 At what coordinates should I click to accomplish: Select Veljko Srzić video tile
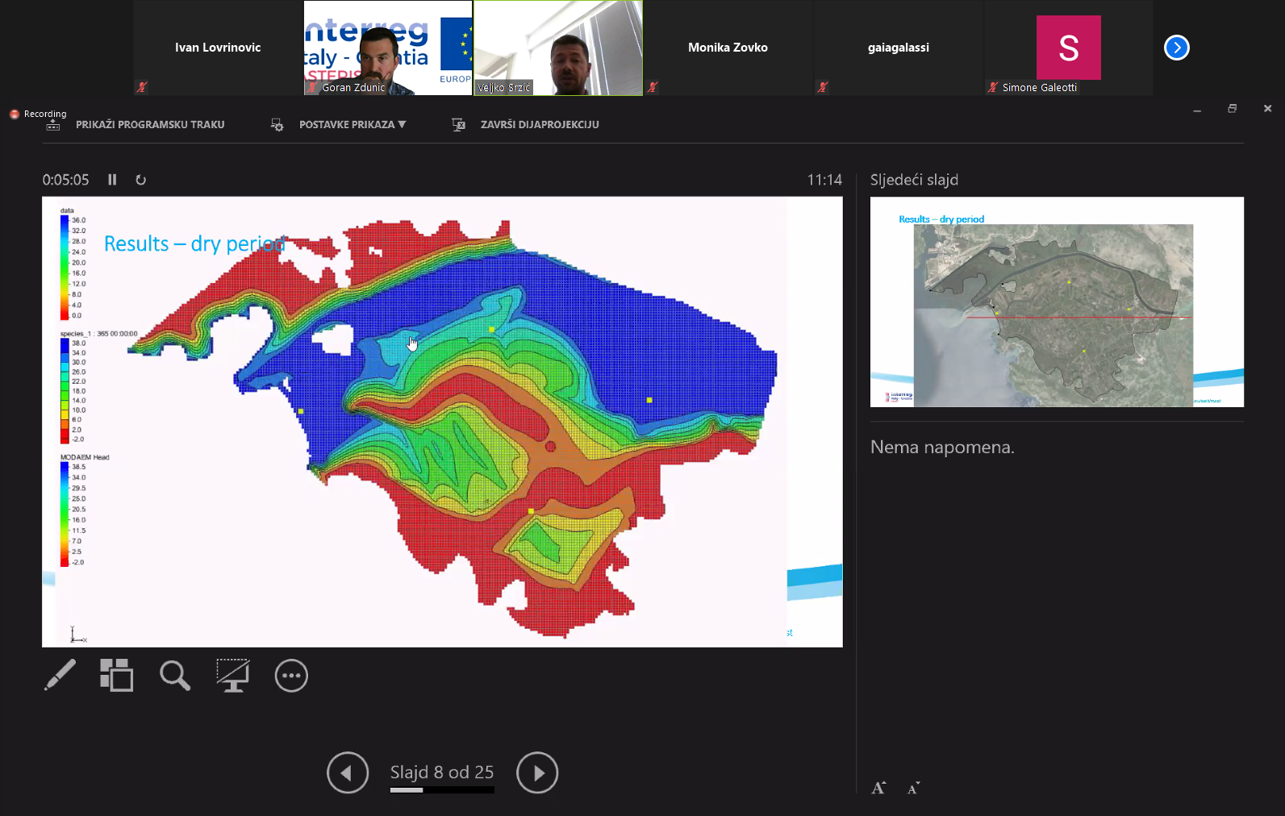(x=558, y=48)
